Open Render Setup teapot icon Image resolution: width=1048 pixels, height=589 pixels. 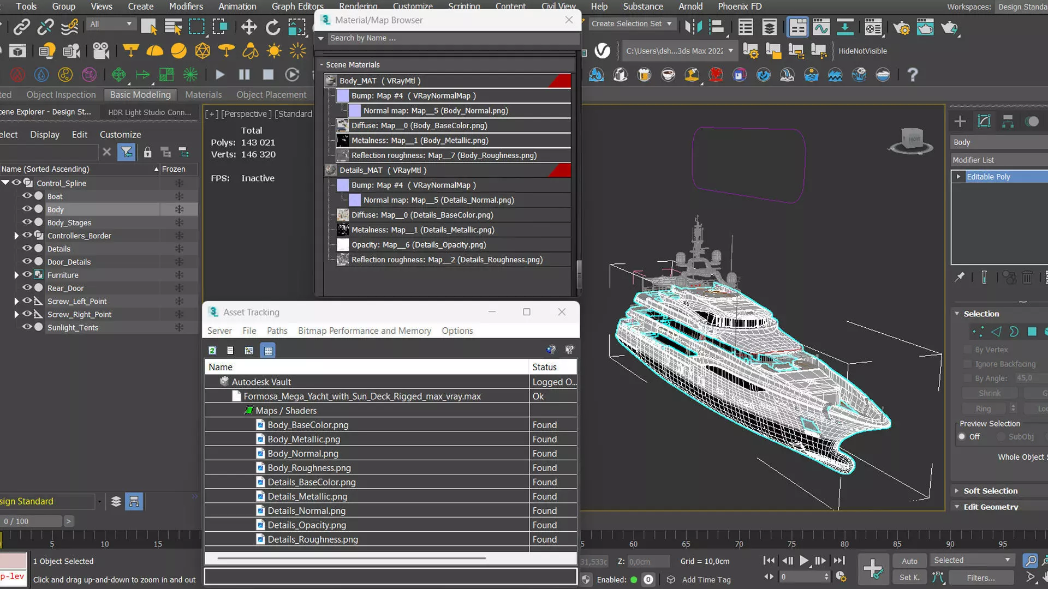pos(902,27)
